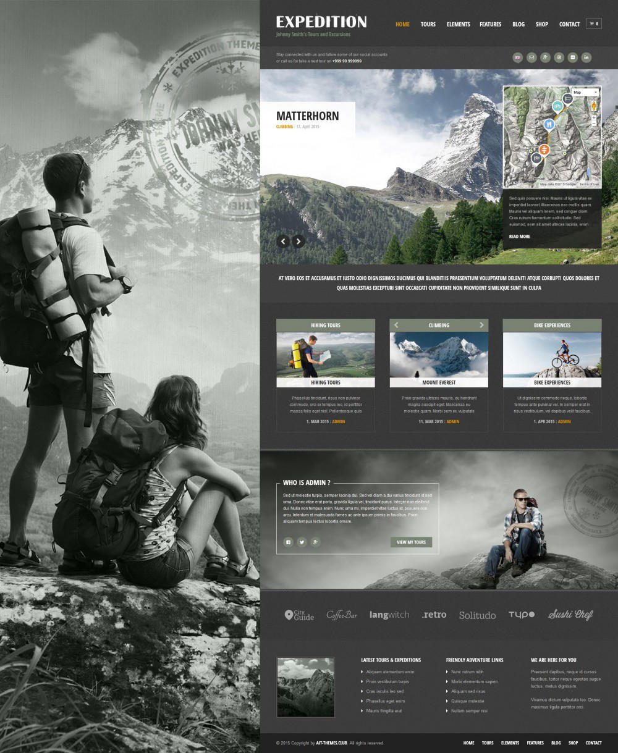Go to next slide with right arrow
Viewport: 618px width, 753px height.
(298, 242)
